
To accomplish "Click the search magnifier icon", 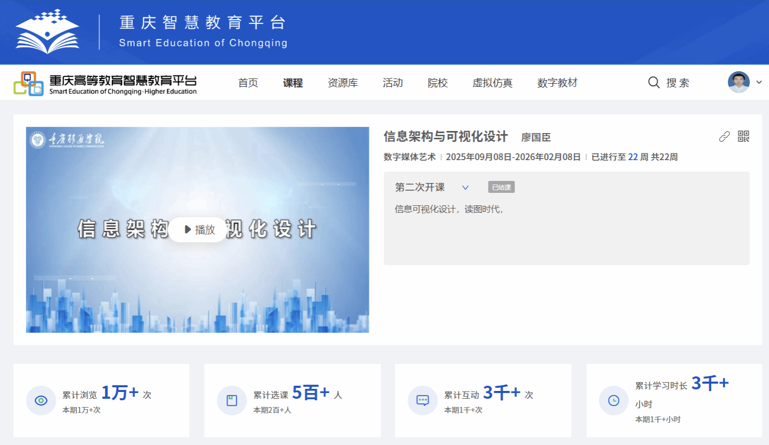I will [654, 82].
